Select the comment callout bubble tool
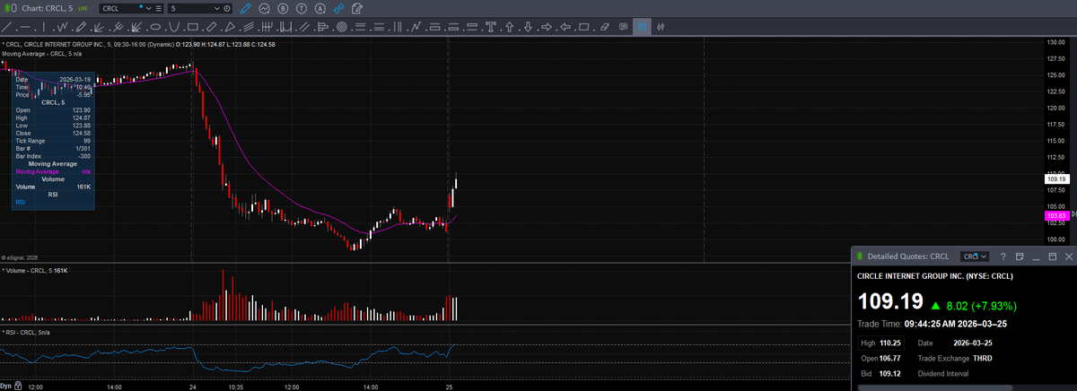Image resolution: width=1077 pixels, height=391 pixels. coord(623,27)
